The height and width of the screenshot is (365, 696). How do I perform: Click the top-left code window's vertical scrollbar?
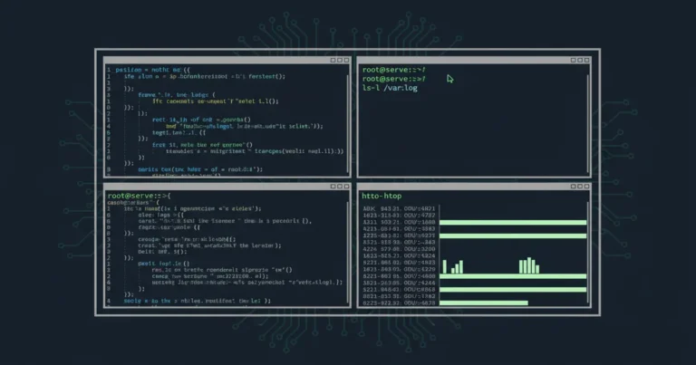pyautogui.click(x=348, y=124)
